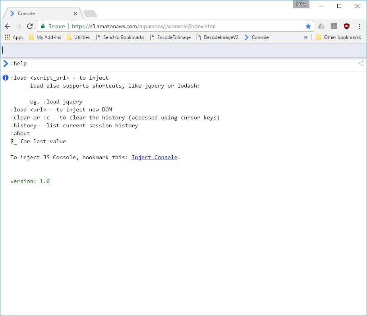Enable or disable the uBlock Origin extension
367x316 pixels.
coord(347,26)
